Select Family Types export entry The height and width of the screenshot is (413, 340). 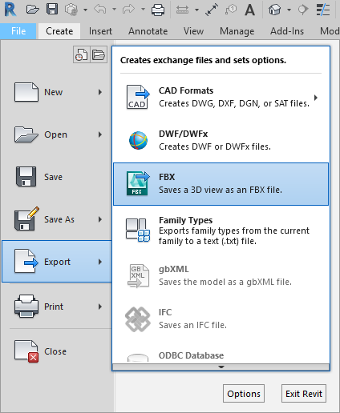[221, 231]
